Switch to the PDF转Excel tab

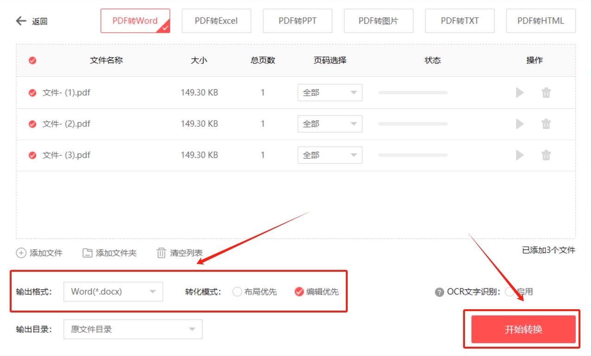(216, 20)
